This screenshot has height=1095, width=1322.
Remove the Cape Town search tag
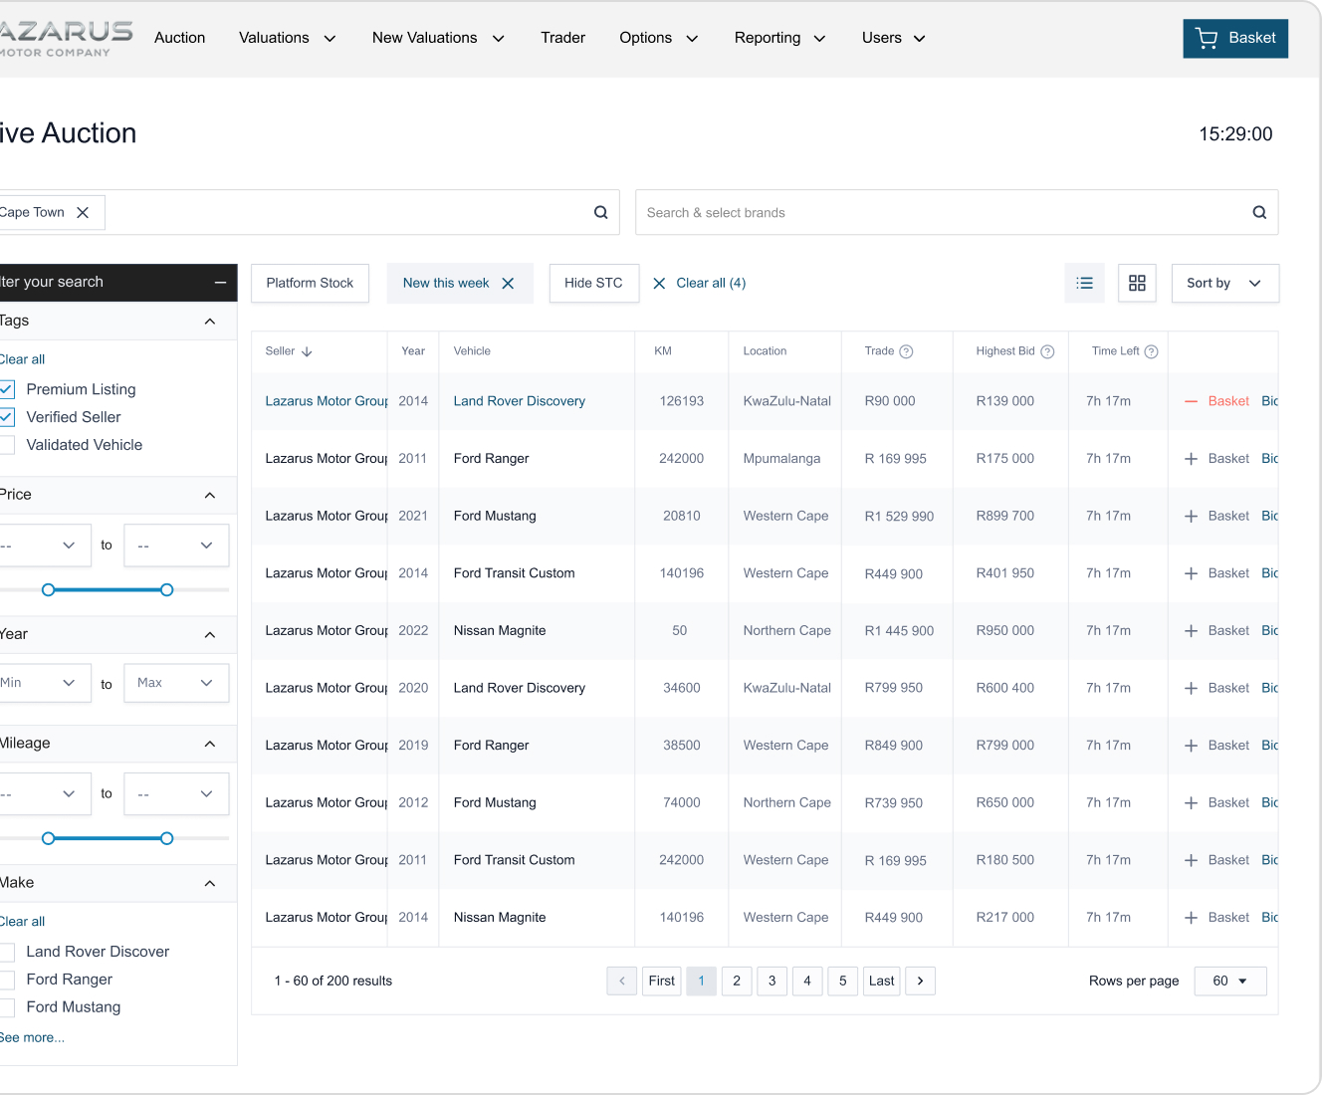[83, 212]
